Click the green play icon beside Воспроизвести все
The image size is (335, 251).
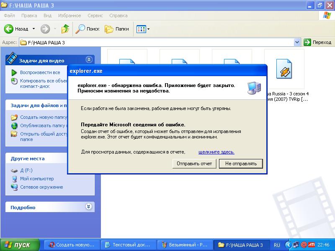[14, 72]
